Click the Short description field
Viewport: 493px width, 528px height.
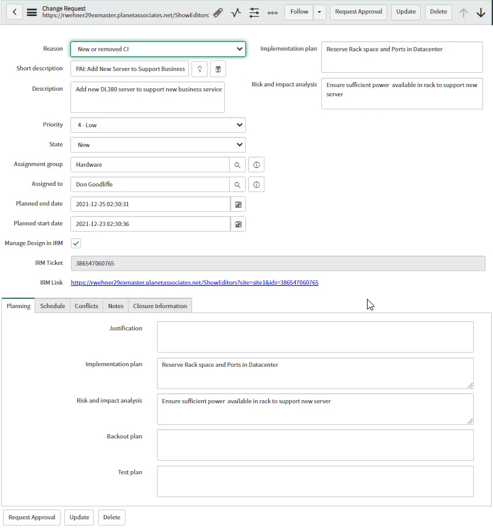pyautogui.click(x=130, y=69)
